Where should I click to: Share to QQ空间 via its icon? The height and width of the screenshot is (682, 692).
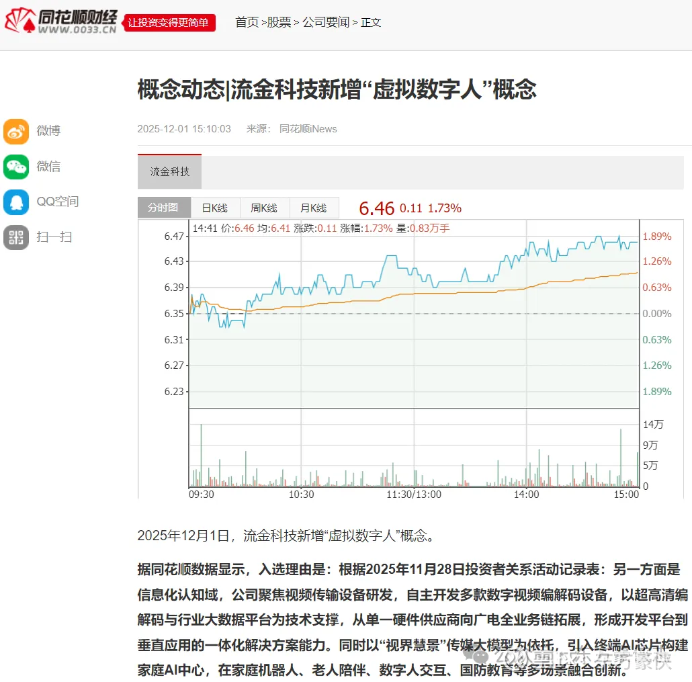click(x=16, y=202)
